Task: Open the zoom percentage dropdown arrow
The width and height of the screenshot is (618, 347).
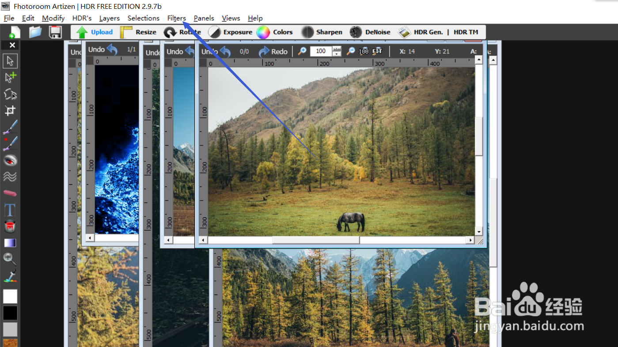Action: point(337,54)
